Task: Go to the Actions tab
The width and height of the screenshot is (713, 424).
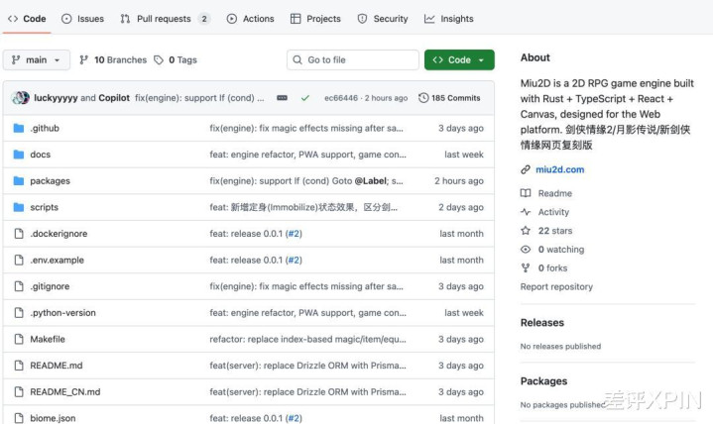Action: (x=250, y=19)
